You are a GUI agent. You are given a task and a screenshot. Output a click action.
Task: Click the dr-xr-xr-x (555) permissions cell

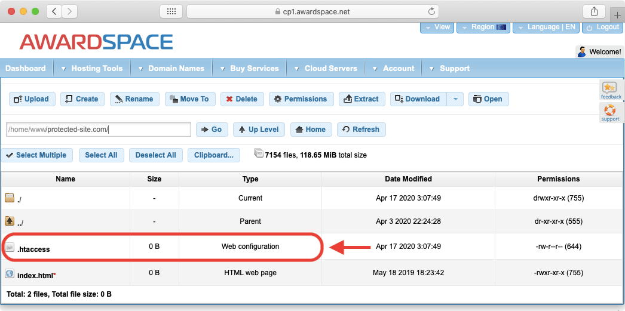tap(559, 221)
